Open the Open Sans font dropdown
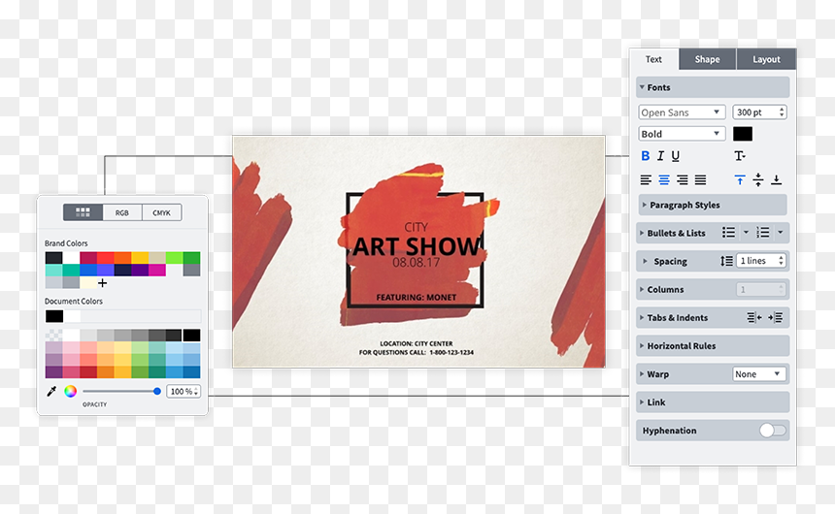The image size is (835, 514). click(682, 112)
